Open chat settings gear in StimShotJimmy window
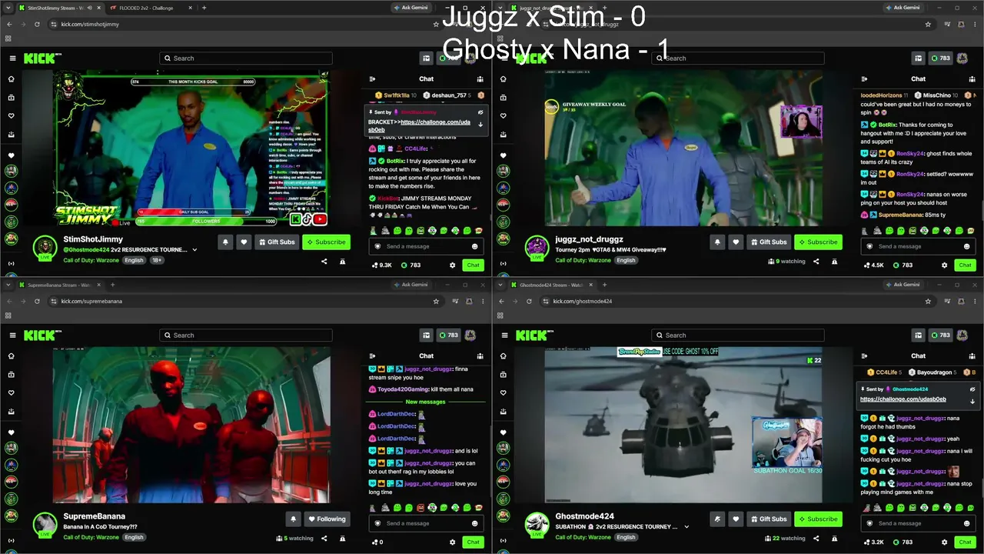The height and width of the screenshot is (554, 984). (x=452, y=265)
